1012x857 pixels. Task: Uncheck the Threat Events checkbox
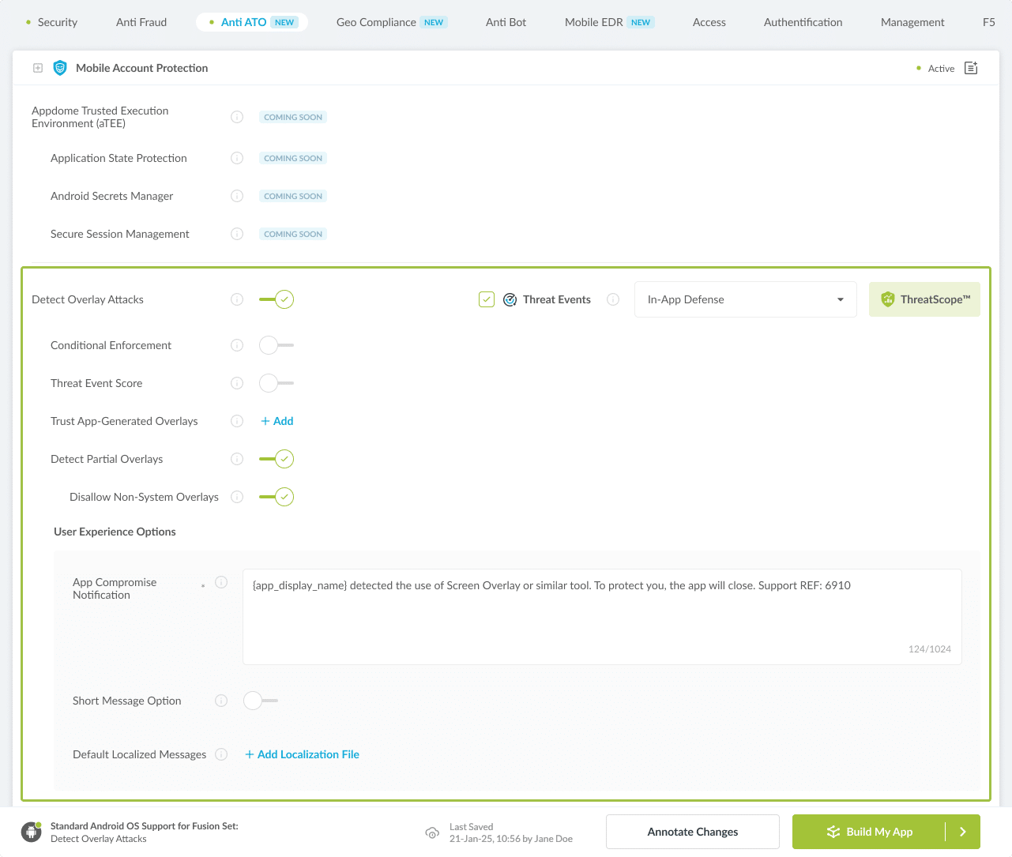click(x=487, y=299)
